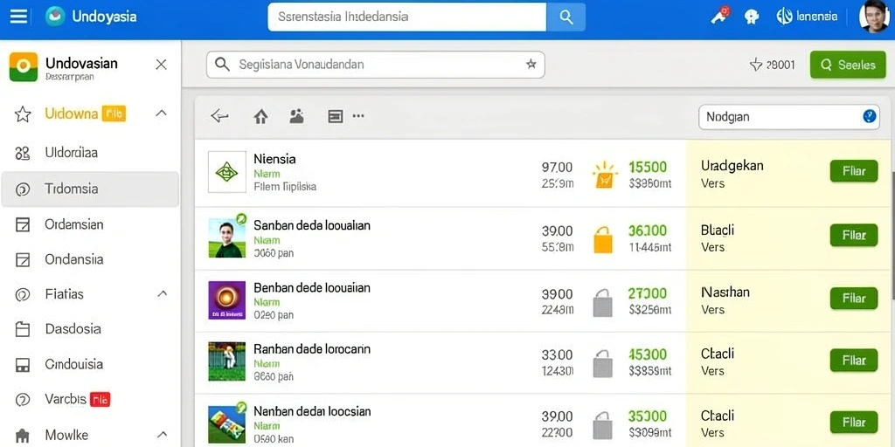Screen dimensions: 895x447
Task: Click the card view icon in the toolbar
Action: pos(335,116)
